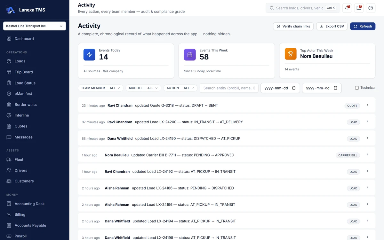Expand the Quote Q-3318 activity row chevron

(x=367, y=105)
